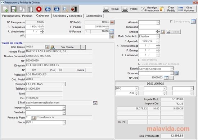The image size is (198, 140).
Task: Toggle Crear presupuesto con secciones checkbox
Action: (x=139, y=64)
